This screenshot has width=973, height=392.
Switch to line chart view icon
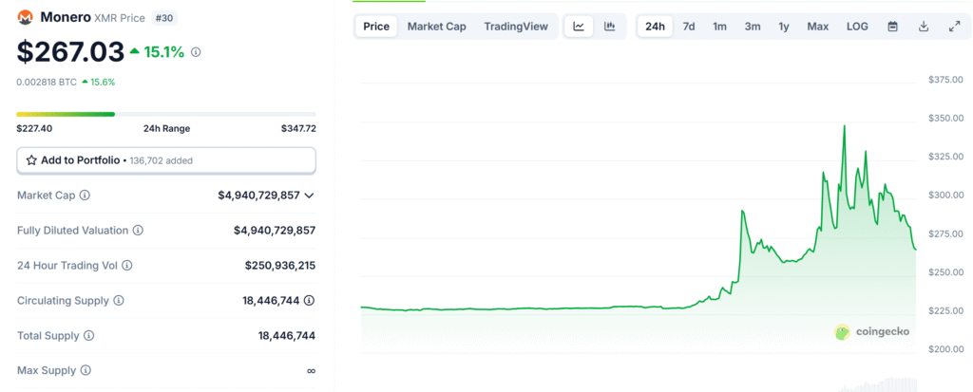[x=579, y=27]
